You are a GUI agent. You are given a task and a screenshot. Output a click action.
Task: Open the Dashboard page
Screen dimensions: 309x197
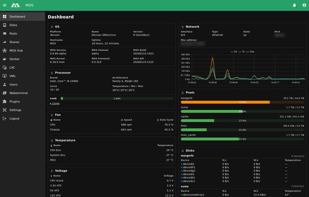click(x=22, y=16)
